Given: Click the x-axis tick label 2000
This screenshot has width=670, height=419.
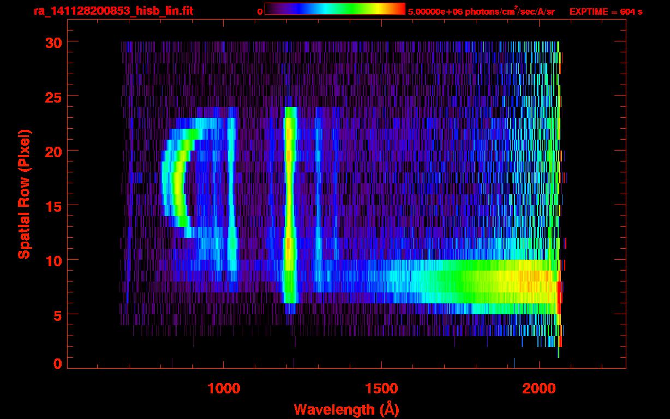Looking at the screenshot, I should point(539,388).
